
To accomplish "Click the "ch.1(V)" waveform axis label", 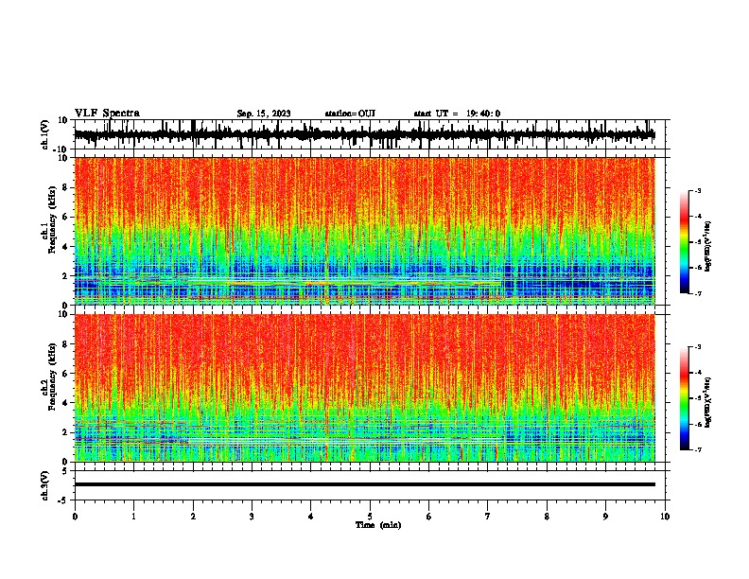I will (x=45, y=134).
